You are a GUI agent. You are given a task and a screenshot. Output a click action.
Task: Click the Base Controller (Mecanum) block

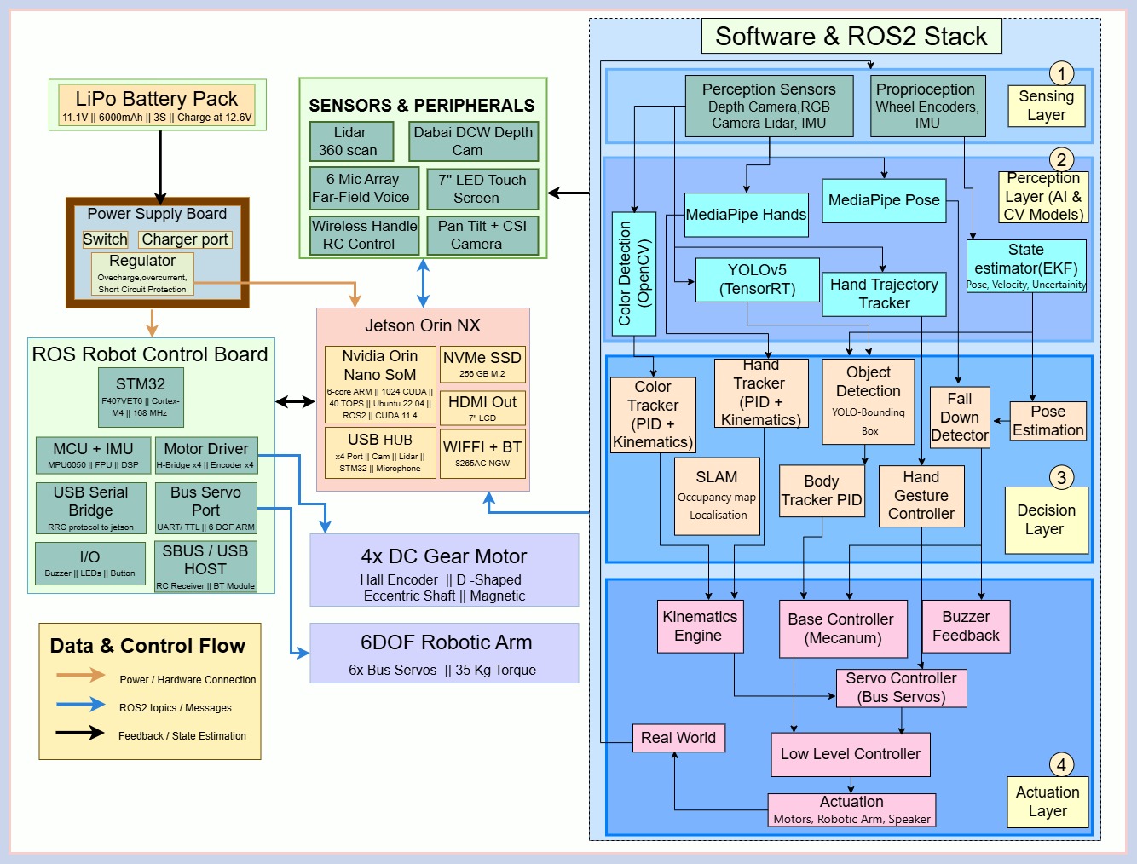pyautogui.click(x=843, y=629)
